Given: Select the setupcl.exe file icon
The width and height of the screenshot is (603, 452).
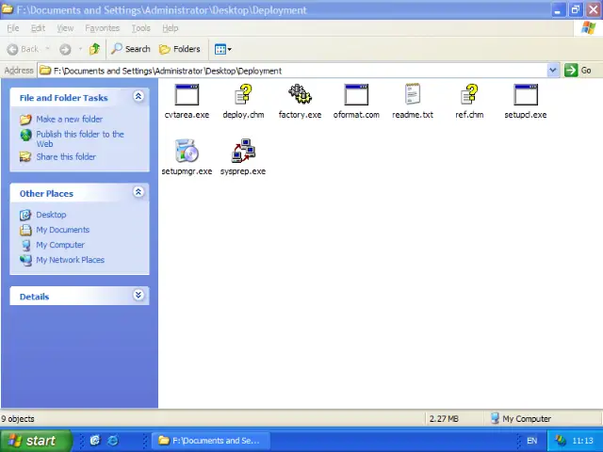Looking at the screenshot, I should tap(526, 94).
